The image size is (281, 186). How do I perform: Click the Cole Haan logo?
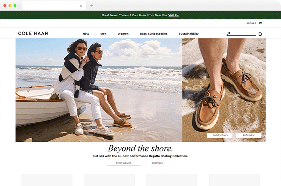click(33, 33)
